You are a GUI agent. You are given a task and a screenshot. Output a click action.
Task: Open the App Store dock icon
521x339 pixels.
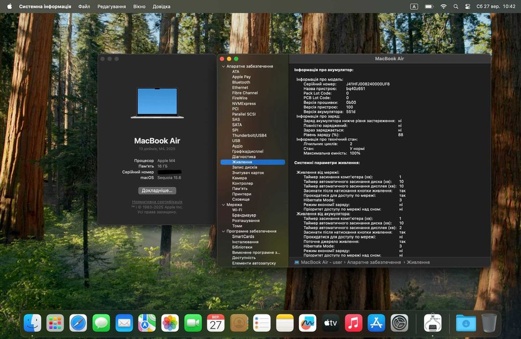(376, 323)
